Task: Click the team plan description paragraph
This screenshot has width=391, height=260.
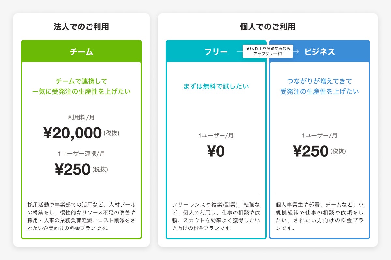Action: tap(81, 216)
